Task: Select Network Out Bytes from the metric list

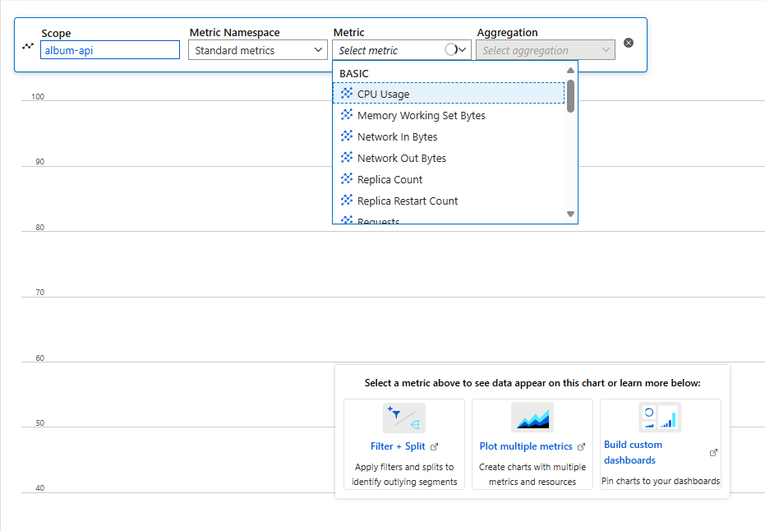Action: click(x=402, y=158)
